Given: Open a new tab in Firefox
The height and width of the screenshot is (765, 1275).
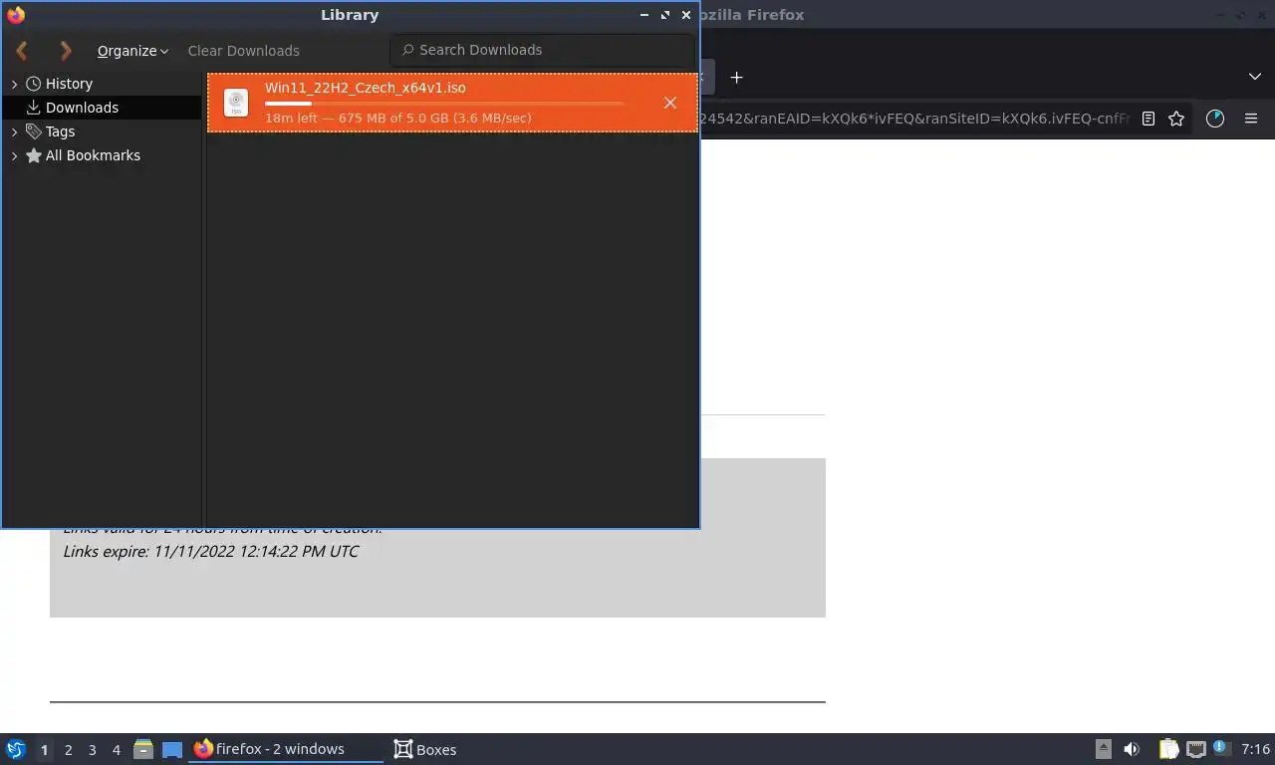Looking at the screenshot, I should (x=736, y=78).
